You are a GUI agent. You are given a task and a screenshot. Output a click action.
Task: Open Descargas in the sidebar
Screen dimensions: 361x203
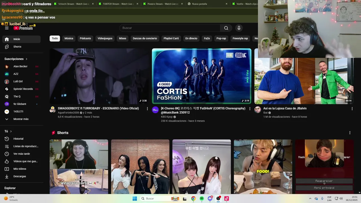coord(21,176)
